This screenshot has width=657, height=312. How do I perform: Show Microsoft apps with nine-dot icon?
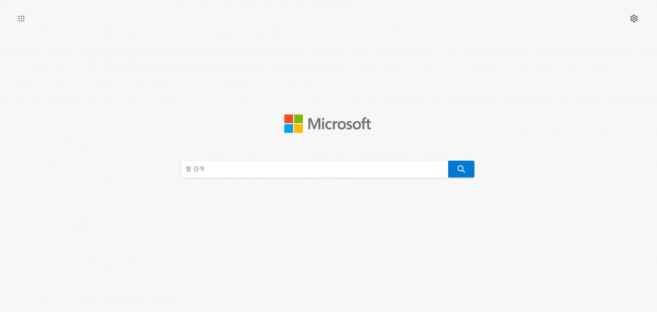pyautogui.click(x=21, y=18)
